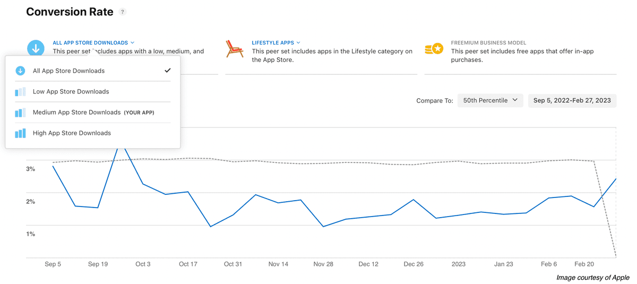Click the Freemium coins star icon
The image size is (637, 284).
[x=434, y=49]
